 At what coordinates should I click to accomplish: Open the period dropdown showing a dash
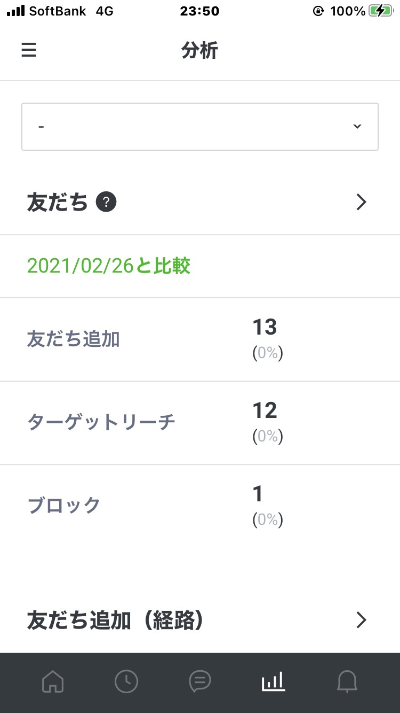tap(200, 127)
